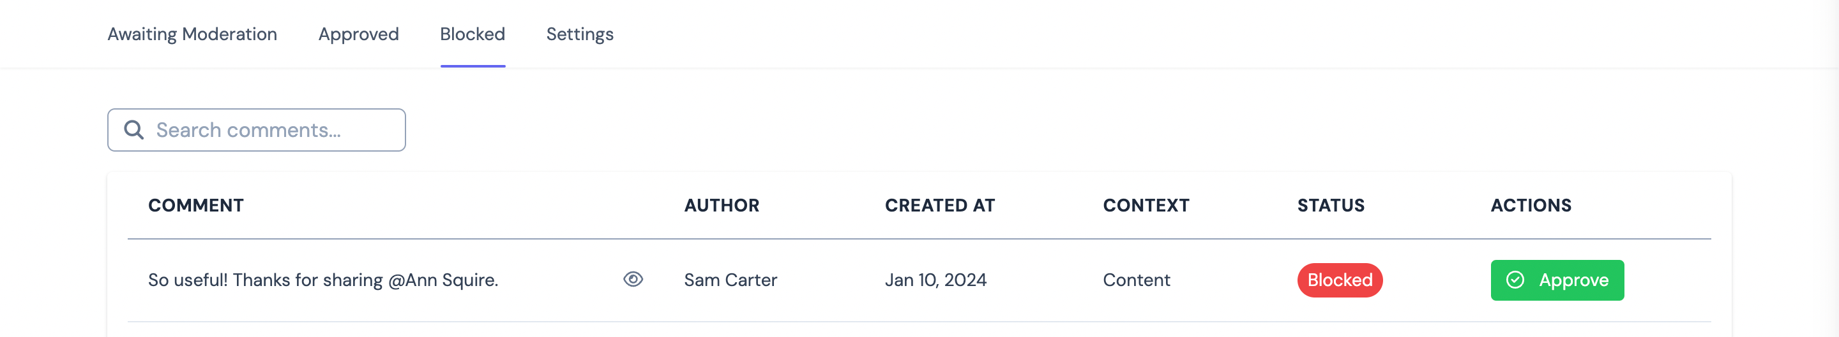Screen dimensions: 1839x337
Task: Click the CREATED AT column header
Action: (x=939, y=205)
